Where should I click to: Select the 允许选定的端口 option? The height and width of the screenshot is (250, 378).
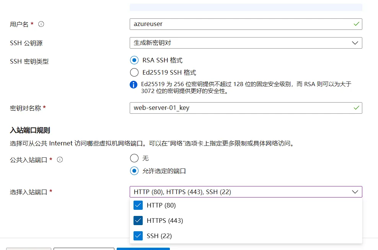click(x=134, y=171)
